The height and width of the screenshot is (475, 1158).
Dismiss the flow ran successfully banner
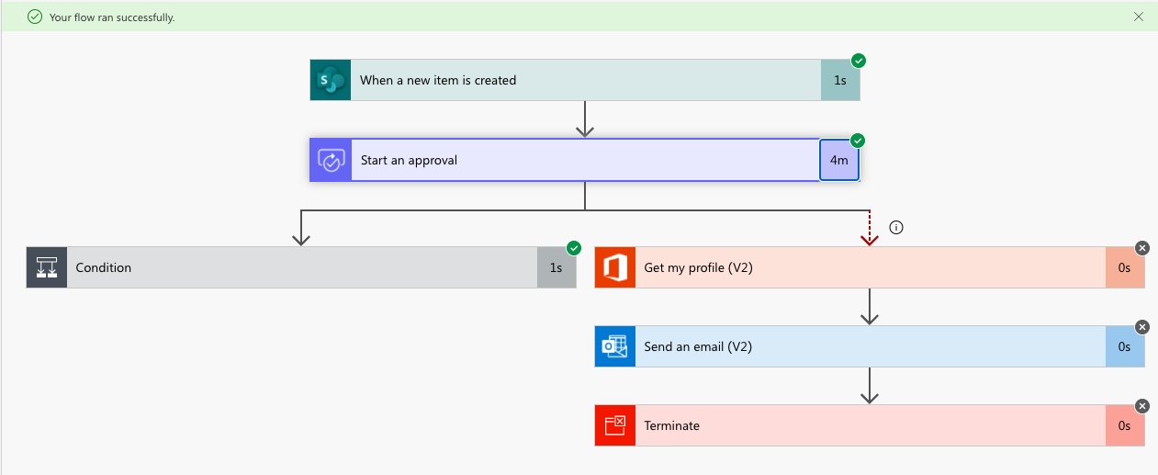tap(1139, 17)
